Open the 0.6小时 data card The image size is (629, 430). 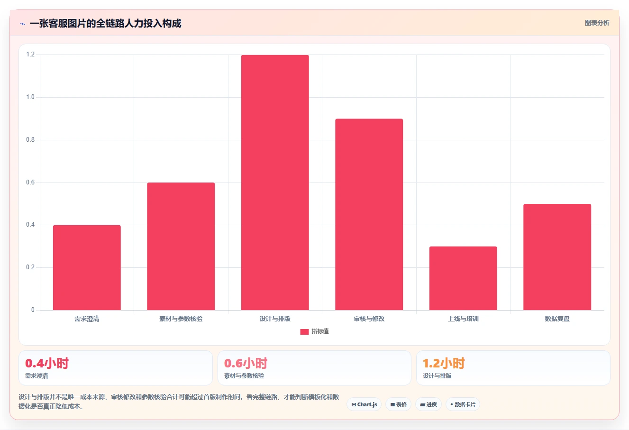pos(314,368)
